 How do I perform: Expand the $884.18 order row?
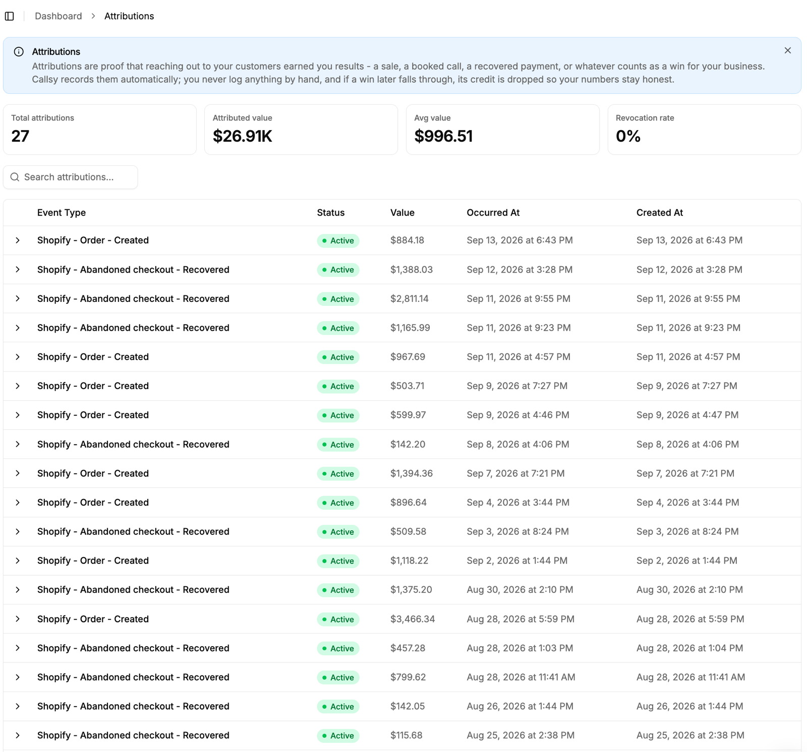point(18,240)
